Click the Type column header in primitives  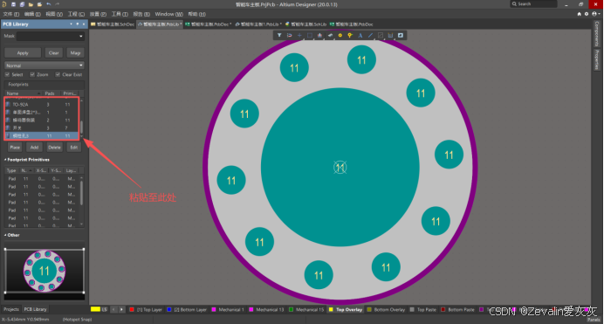point(11,170)
